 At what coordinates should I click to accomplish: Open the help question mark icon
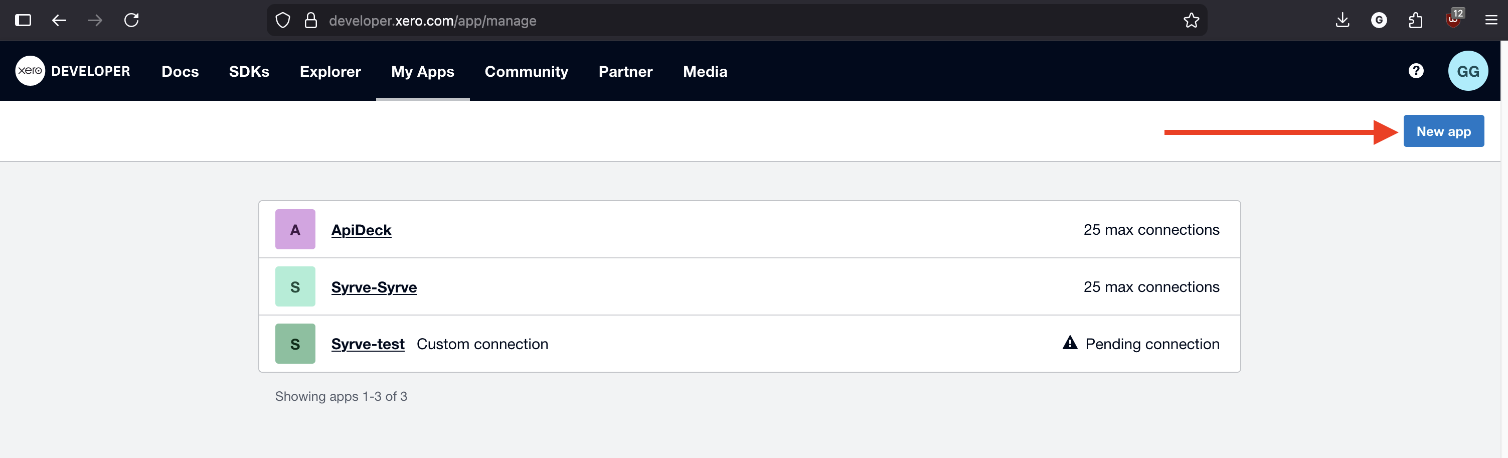pyautogui.click(x=1416, y=71)
